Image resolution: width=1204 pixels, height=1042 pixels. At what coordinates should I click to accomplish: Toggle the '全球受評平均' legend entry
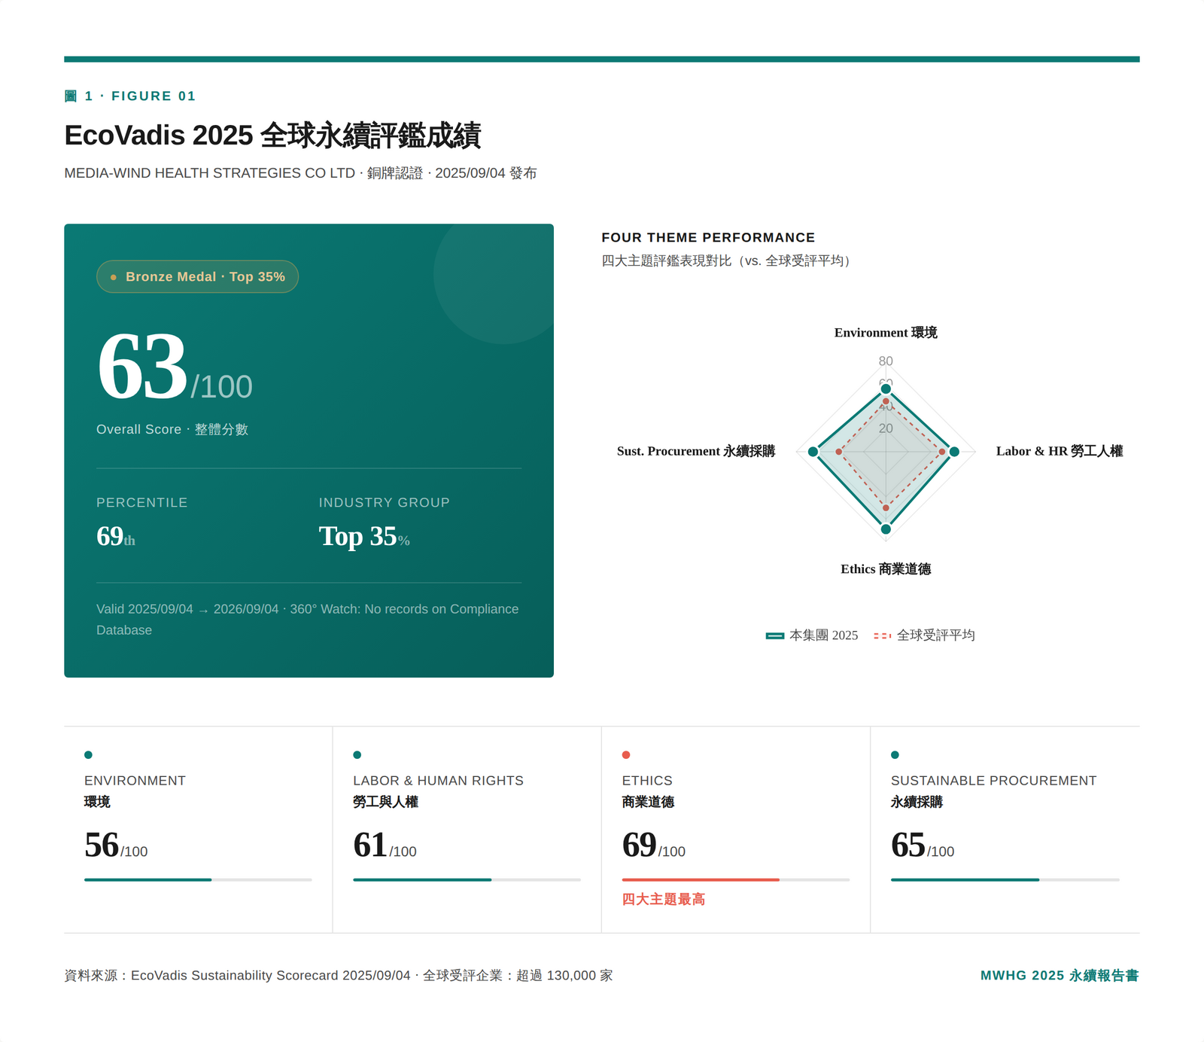[x=924, y=635]
